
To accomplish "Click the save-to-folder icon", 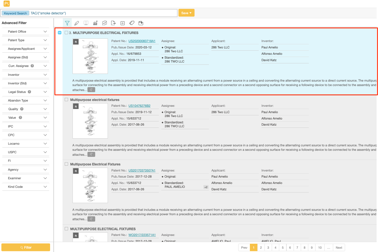I will click(141, 23).
